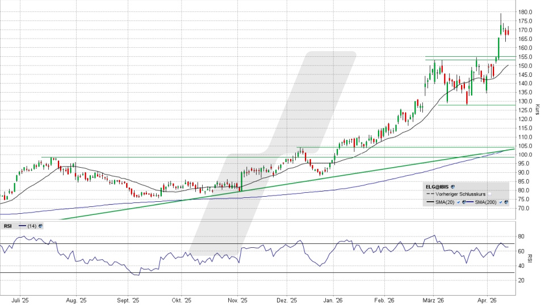Click the Aug. '25 date label
The height and width of the screenshot is (307, 545).
tap(76, 300)
